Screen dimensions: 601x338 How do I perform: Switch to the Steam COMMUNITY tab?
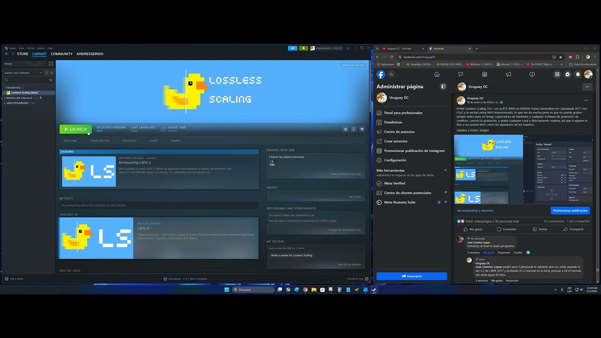click(62, 54)
